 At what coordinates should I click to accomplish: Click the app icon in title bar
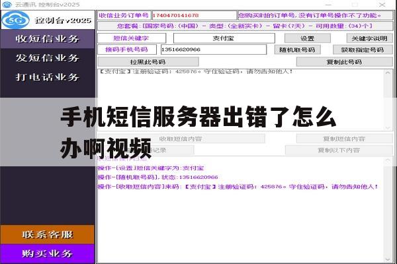[7, 5]
